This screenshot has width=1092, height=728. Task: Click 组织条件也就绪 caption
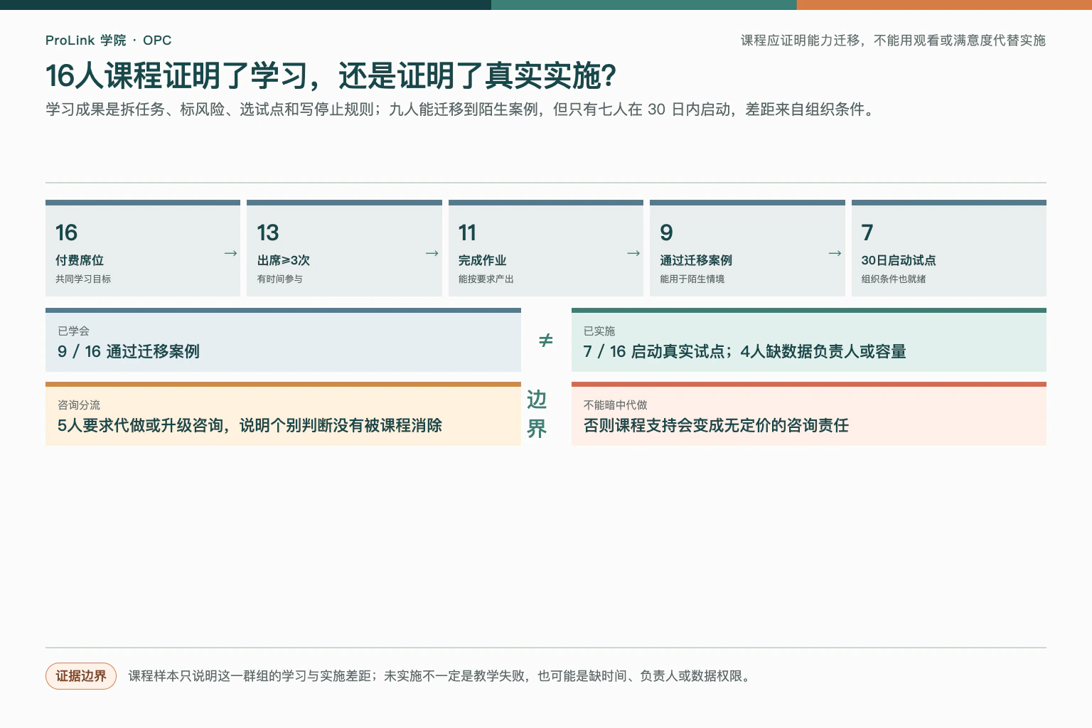(894, 279)
